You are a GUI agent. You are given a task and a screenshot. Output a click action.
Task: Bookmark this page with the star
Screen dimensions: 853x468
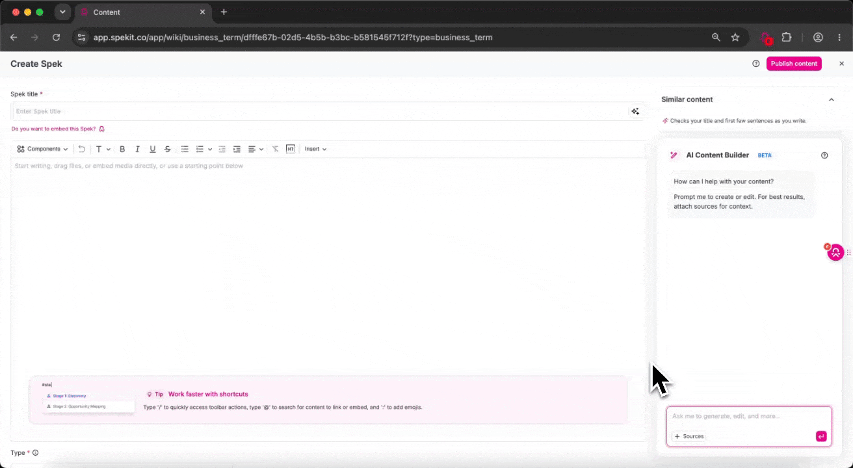pyautogui.click(x=735, y=38)
